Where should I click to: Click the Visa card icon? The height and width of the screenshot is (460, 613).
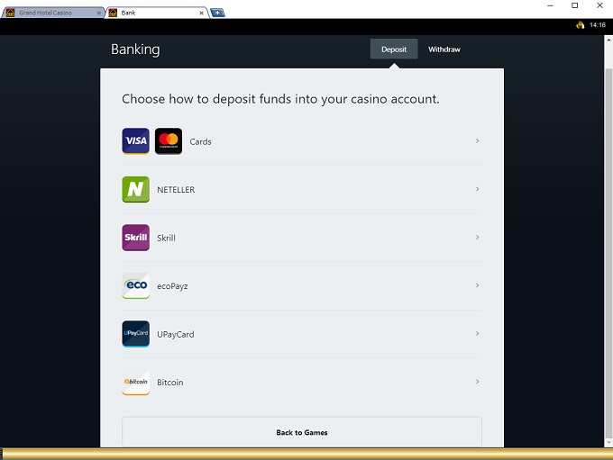135,141
